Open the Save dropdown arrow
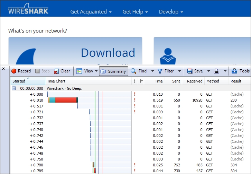251x174 pixels. click(x=208, y=71)
